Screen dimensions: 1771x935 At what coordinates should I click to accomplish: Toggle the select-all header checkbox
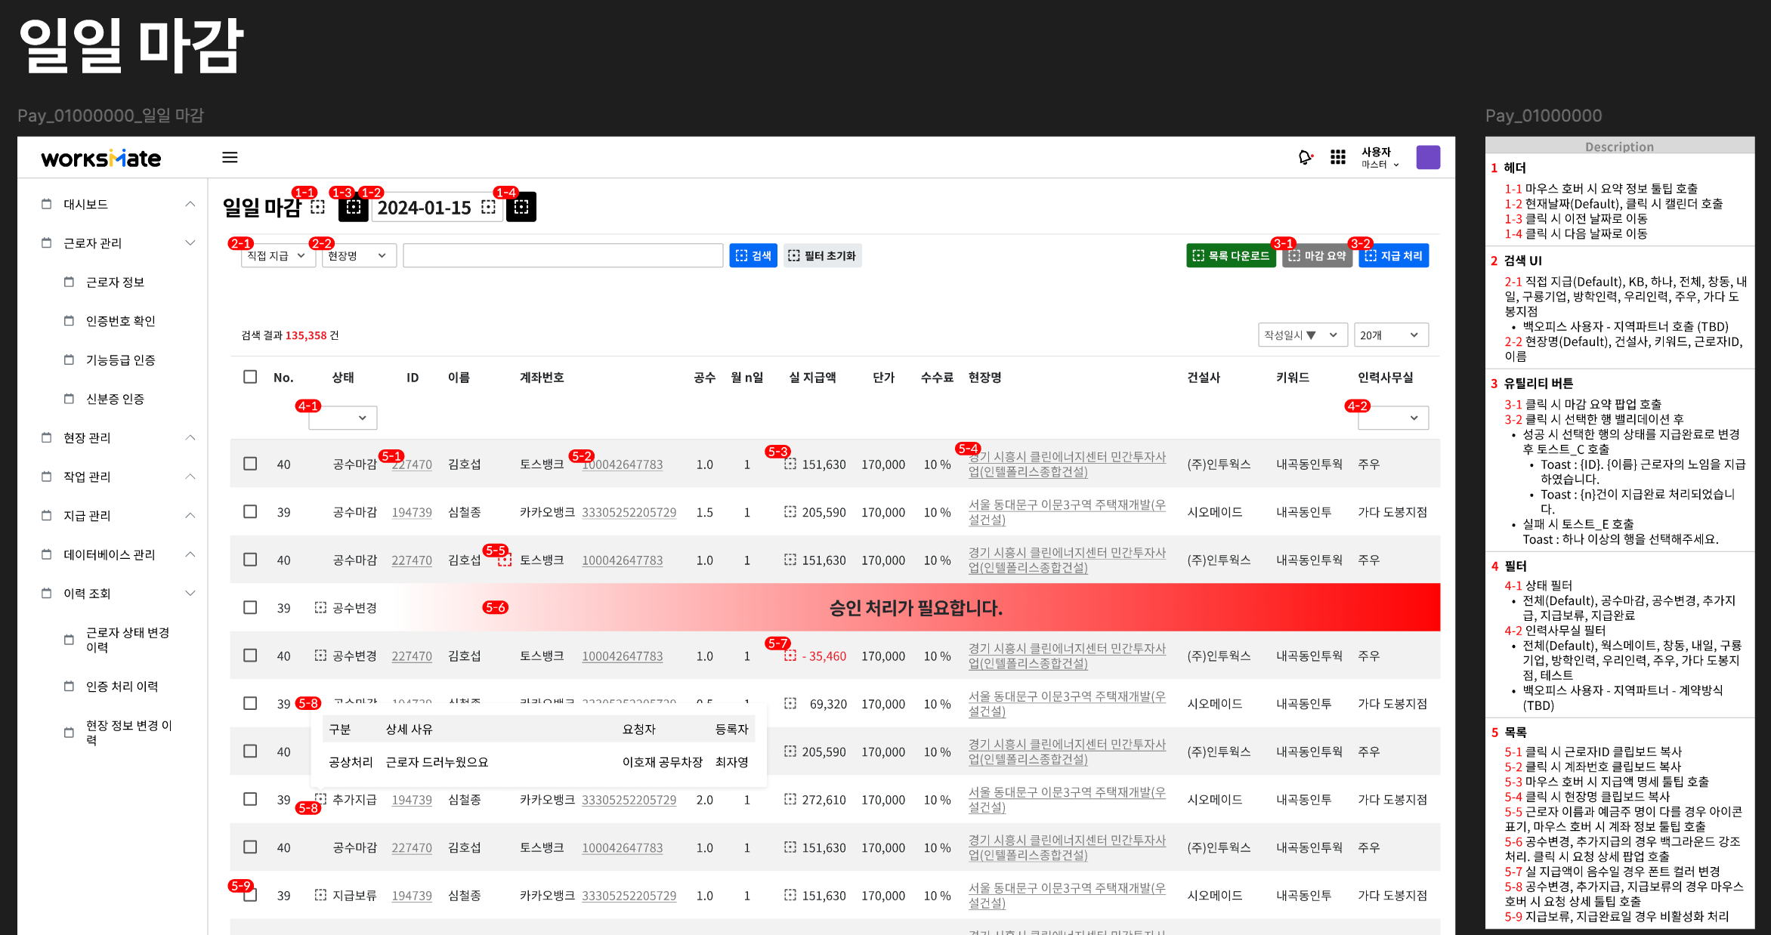tap(250, 377)
